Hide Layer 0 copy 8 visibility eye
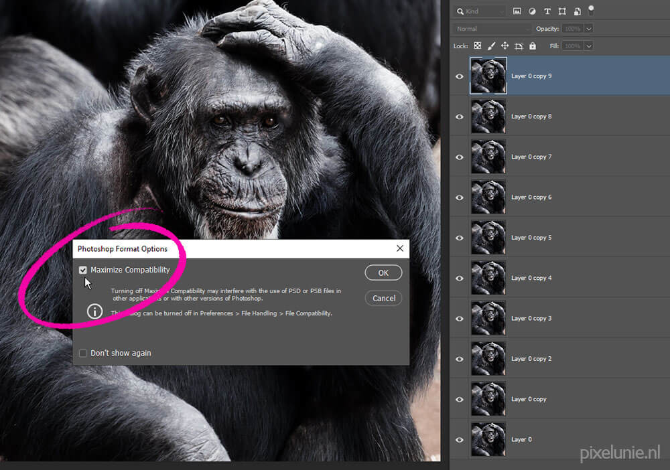 460,116
